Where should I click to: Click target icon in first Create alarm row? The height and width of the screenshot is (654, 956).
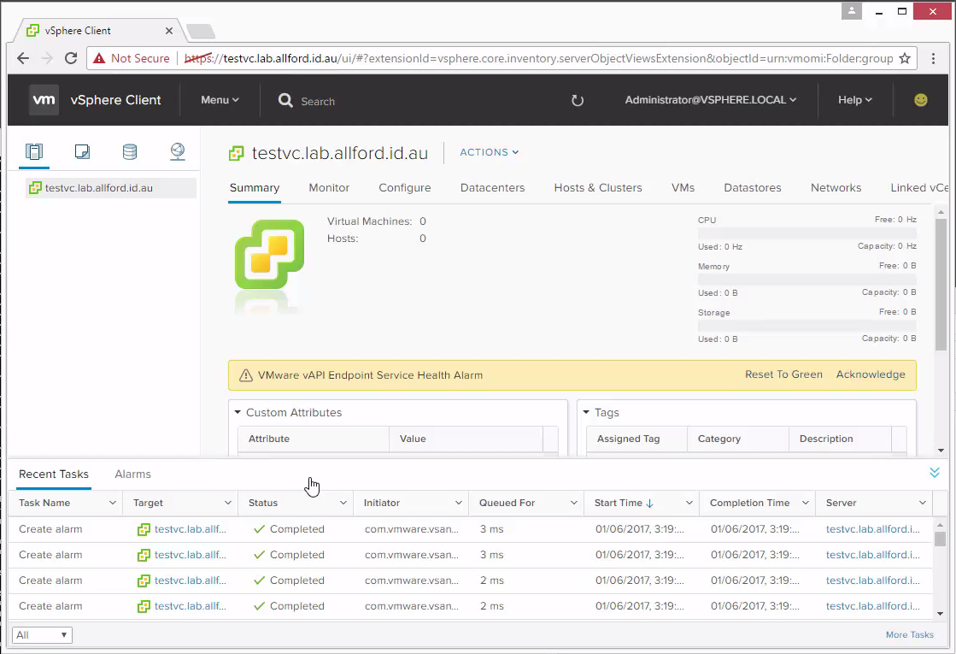[x=144, y=529]
